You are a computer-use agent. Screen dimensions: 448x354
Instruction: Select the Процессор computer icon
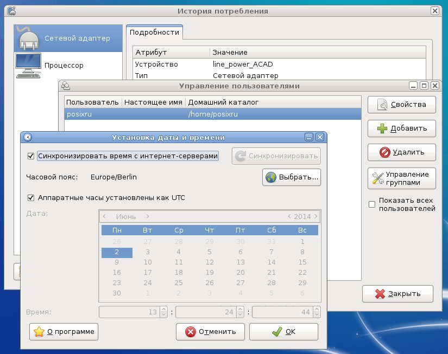(x=28, y=65)
